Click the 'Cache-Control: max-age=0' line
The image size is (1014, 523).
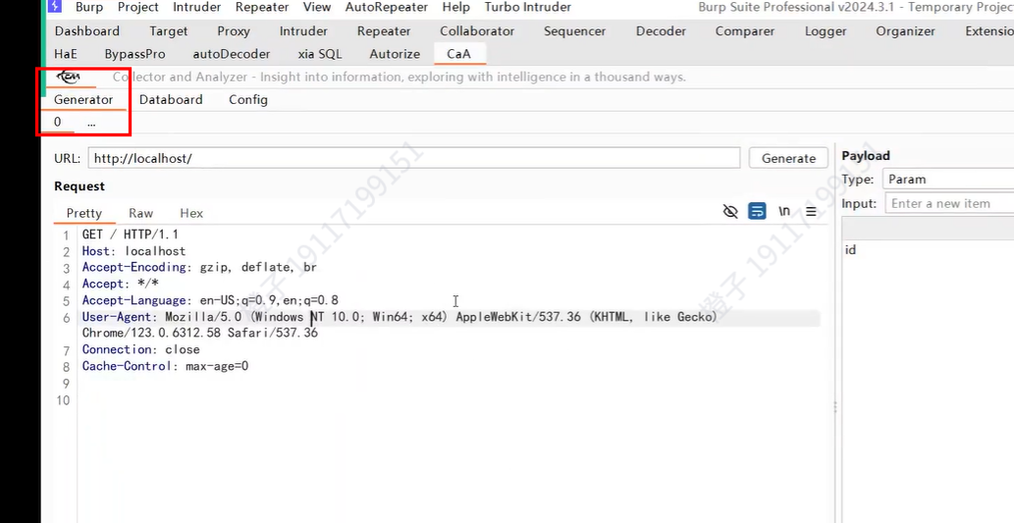coord(165,367)
